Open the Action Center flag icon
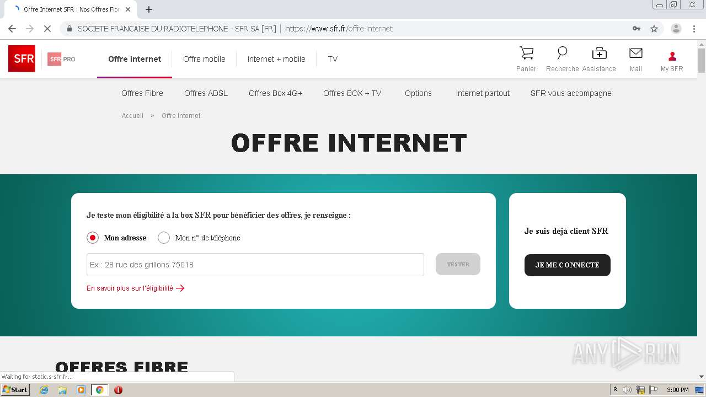This screenshot has height=397, width=706. (x=653, y=390)
